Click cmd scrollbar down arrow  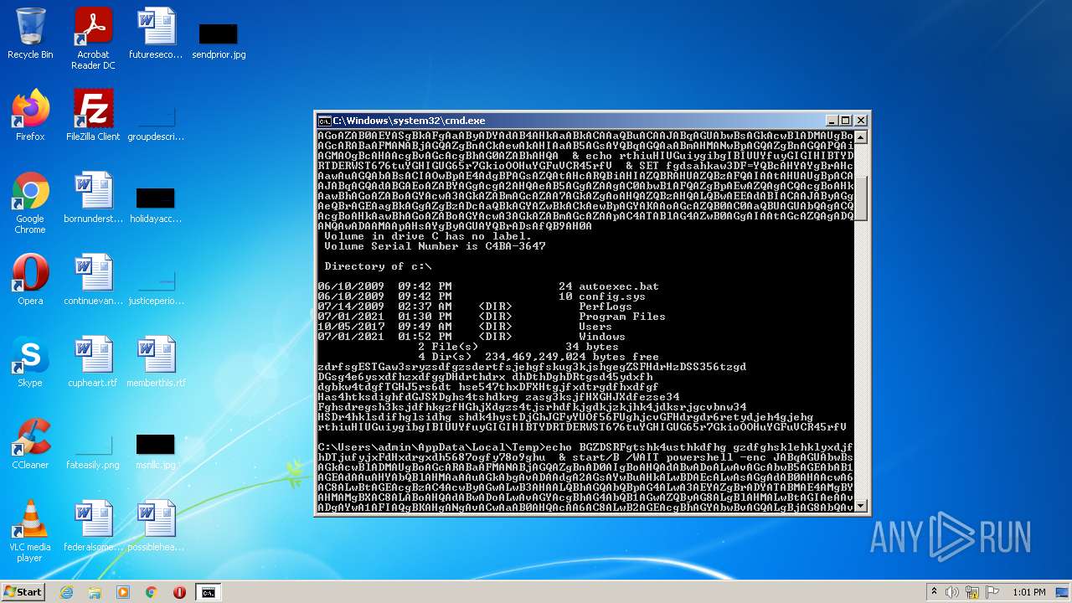860,506
